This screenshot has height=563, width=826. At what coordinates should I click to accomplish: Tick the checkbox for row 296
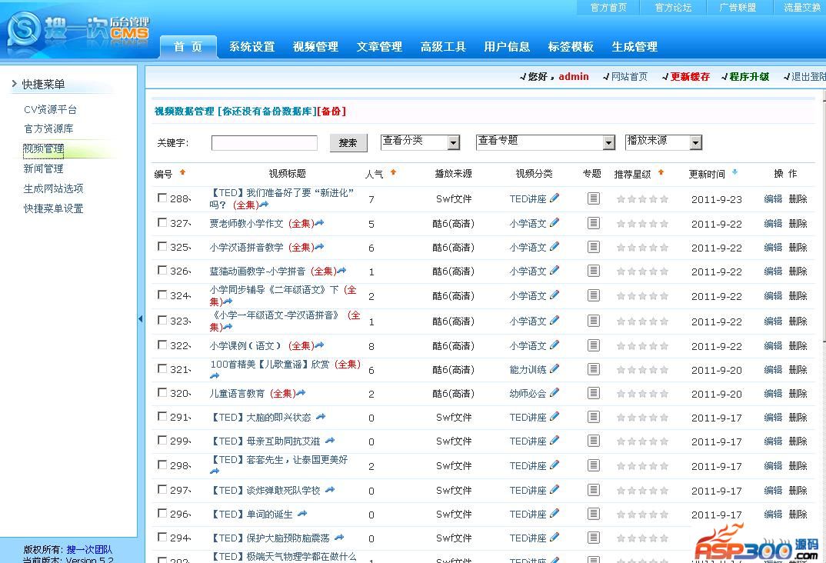pyautogui.click(x=162, y=514)
